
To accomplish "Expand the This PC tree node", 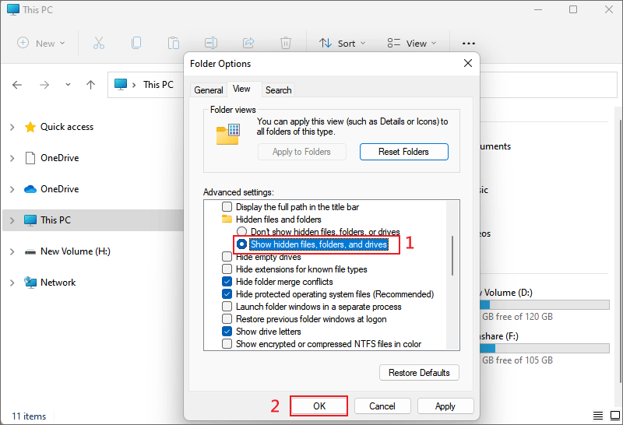I will click(12, 220).
